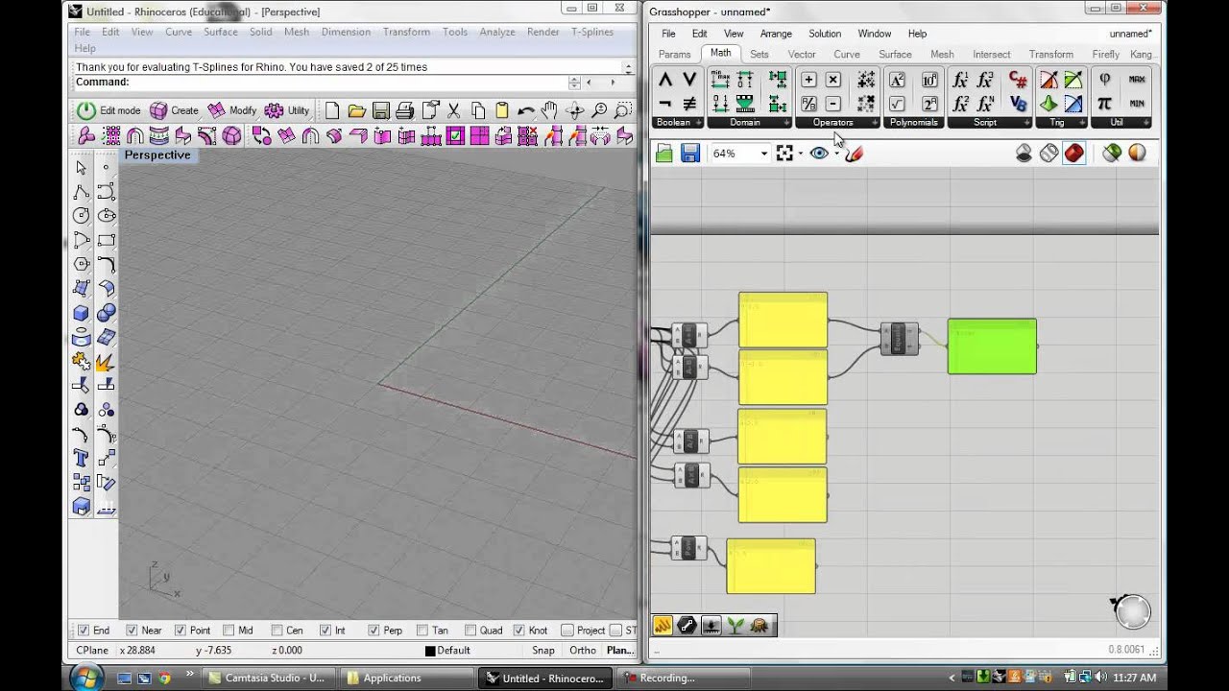
Task: Save the Grasshopper document with floppy icon
Action: click(690, 153)
